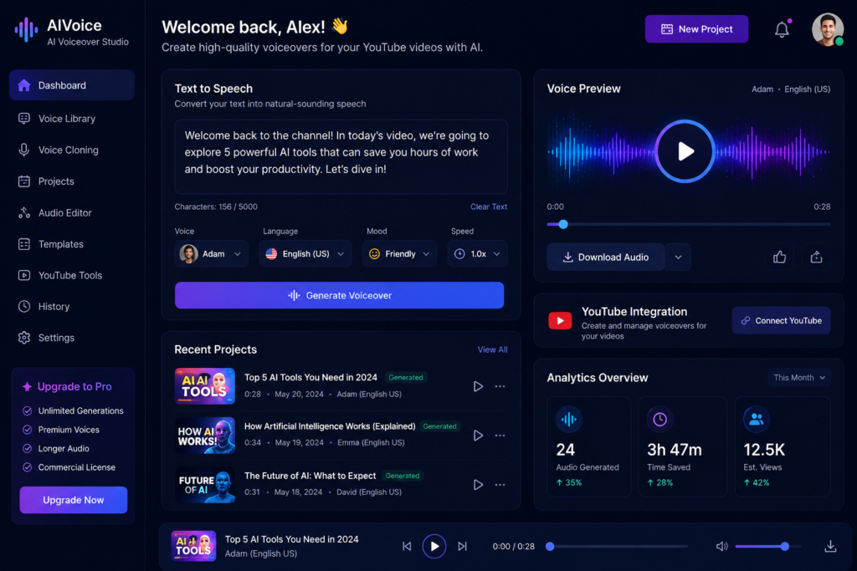Image resolution: width=857 pixels, height=571 pixels.
Task: Create a New Project
Action: tap(696, 29)
